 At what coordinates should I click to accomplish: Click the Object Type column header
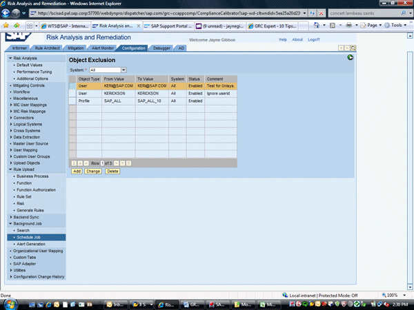(x=89, y=79)
